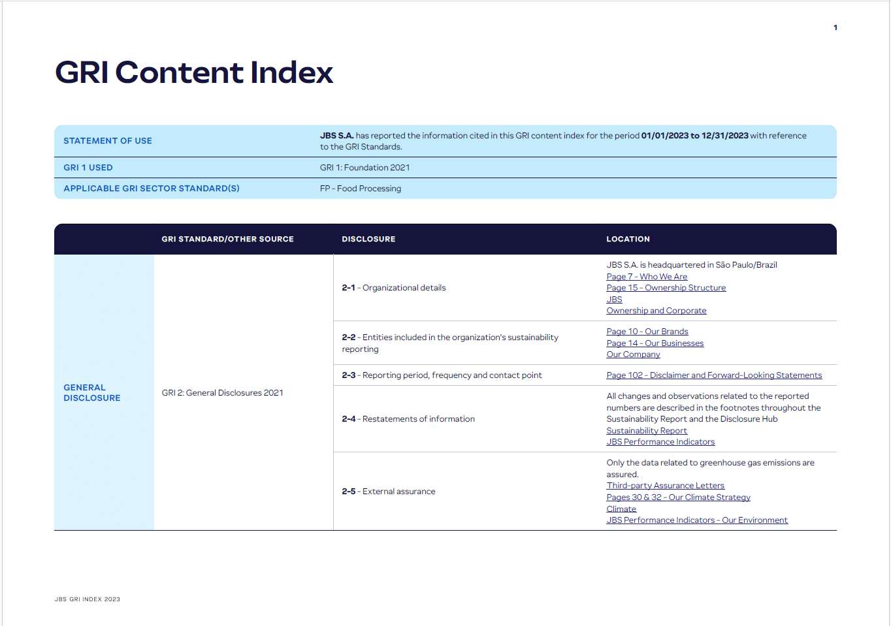Open 'Page 14 - Our Businesses' link
This screenshot has width=891, height=626.
click(655, 343)
